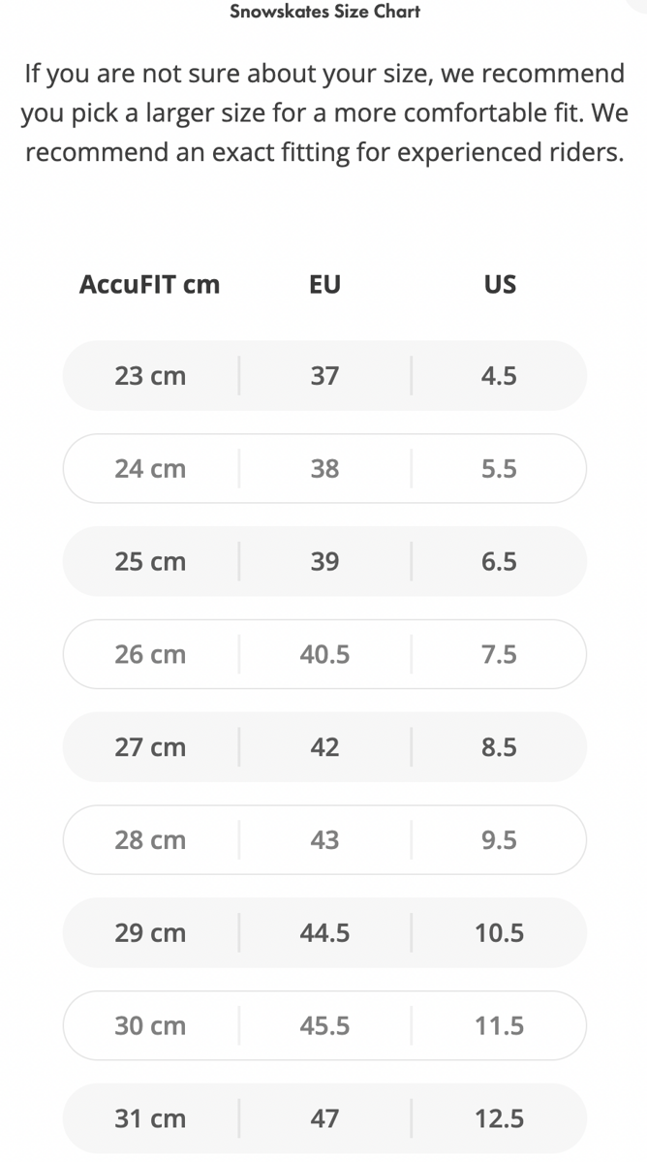Pick US size 12.5 cell
This screenshot has height=1162, width=647.
point(499,1118)
